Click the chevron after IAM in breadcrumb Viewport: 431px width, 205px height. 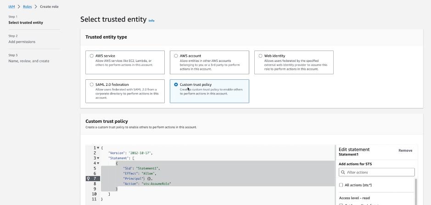[x=18, y=7]
